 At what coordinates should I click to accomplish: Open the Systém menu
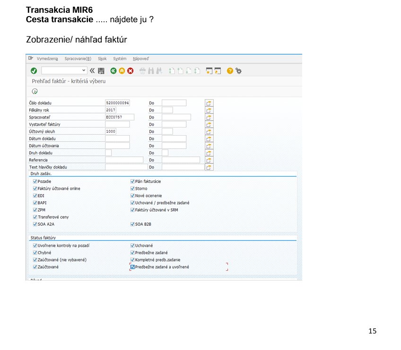[120, 59]
